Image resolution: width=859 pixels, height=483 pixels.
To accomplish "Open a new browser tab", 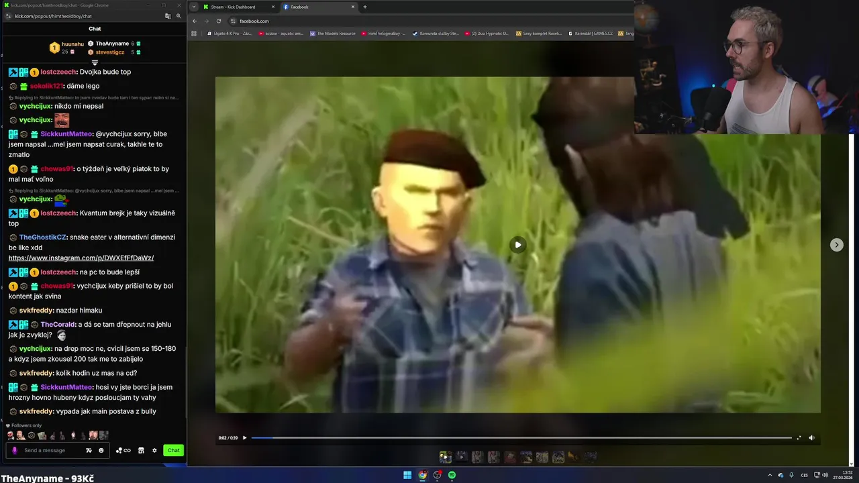I will [x=365, y=7].
